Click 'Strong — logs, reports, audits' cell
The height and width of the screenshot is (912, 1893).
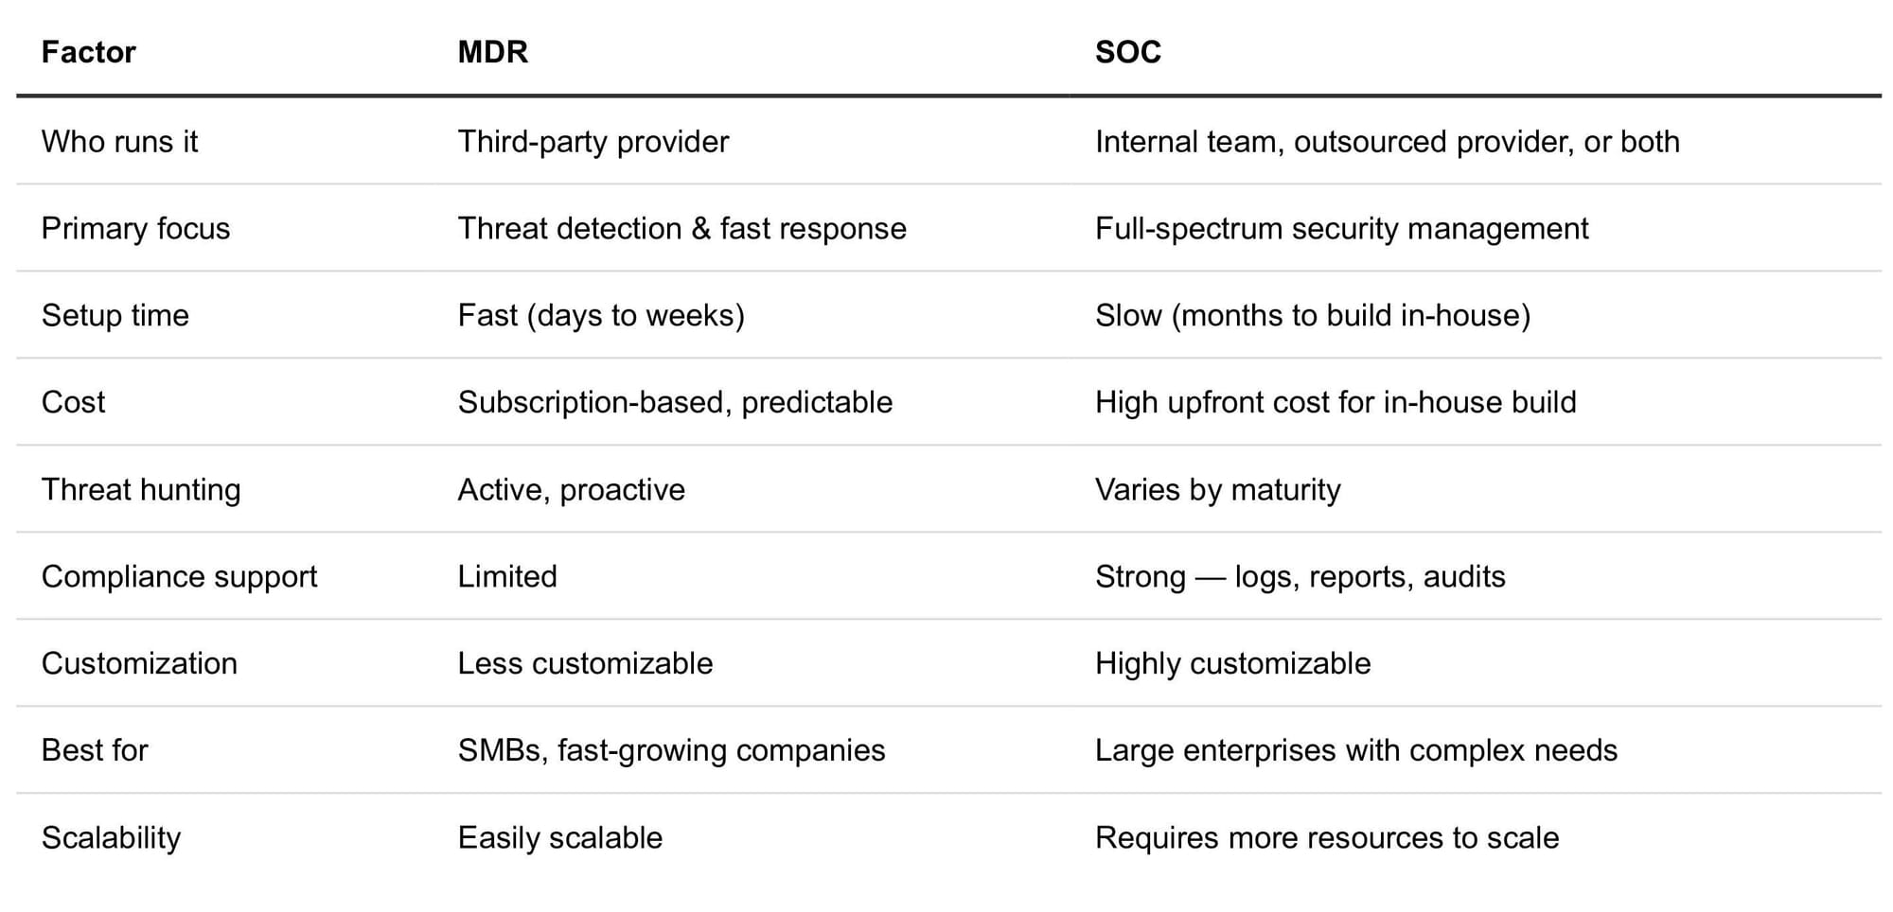point(1300,577)
